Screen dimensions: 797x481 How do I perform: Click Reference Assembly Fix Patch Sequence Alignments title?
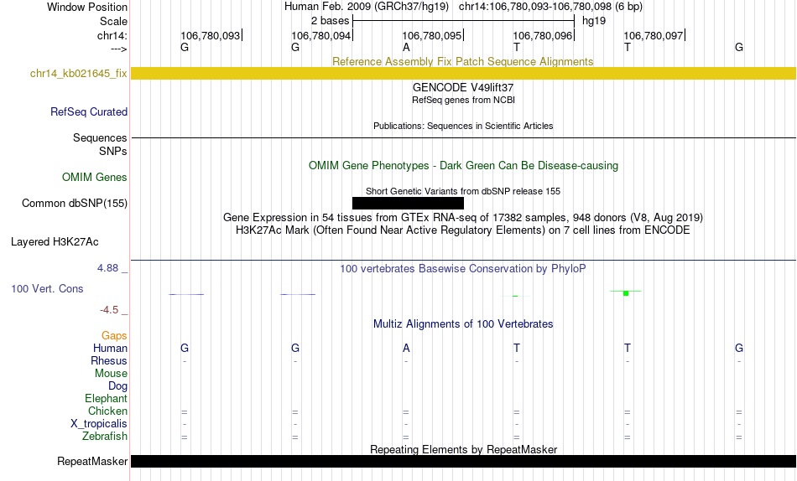coord(463,61)
